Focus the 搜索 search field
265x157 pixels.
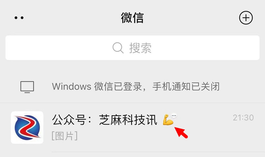coord(133,48)
